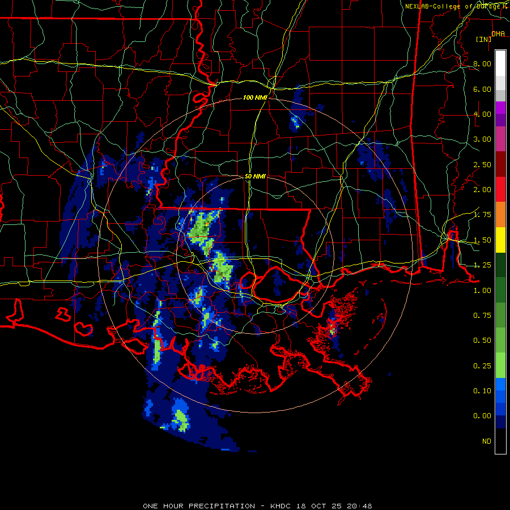Pick the yellow swatch on the color scale
The height and width of the screenshot is (510, 510).
click(500, 240)
